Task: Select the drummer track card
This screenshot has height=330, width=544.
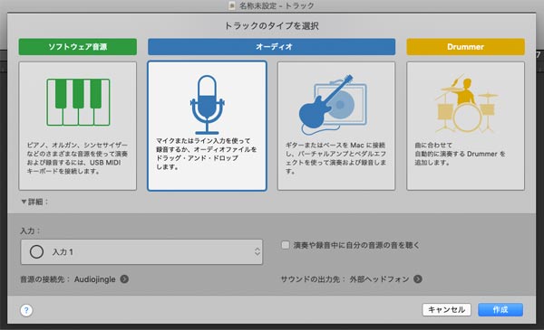Action: 466,126
